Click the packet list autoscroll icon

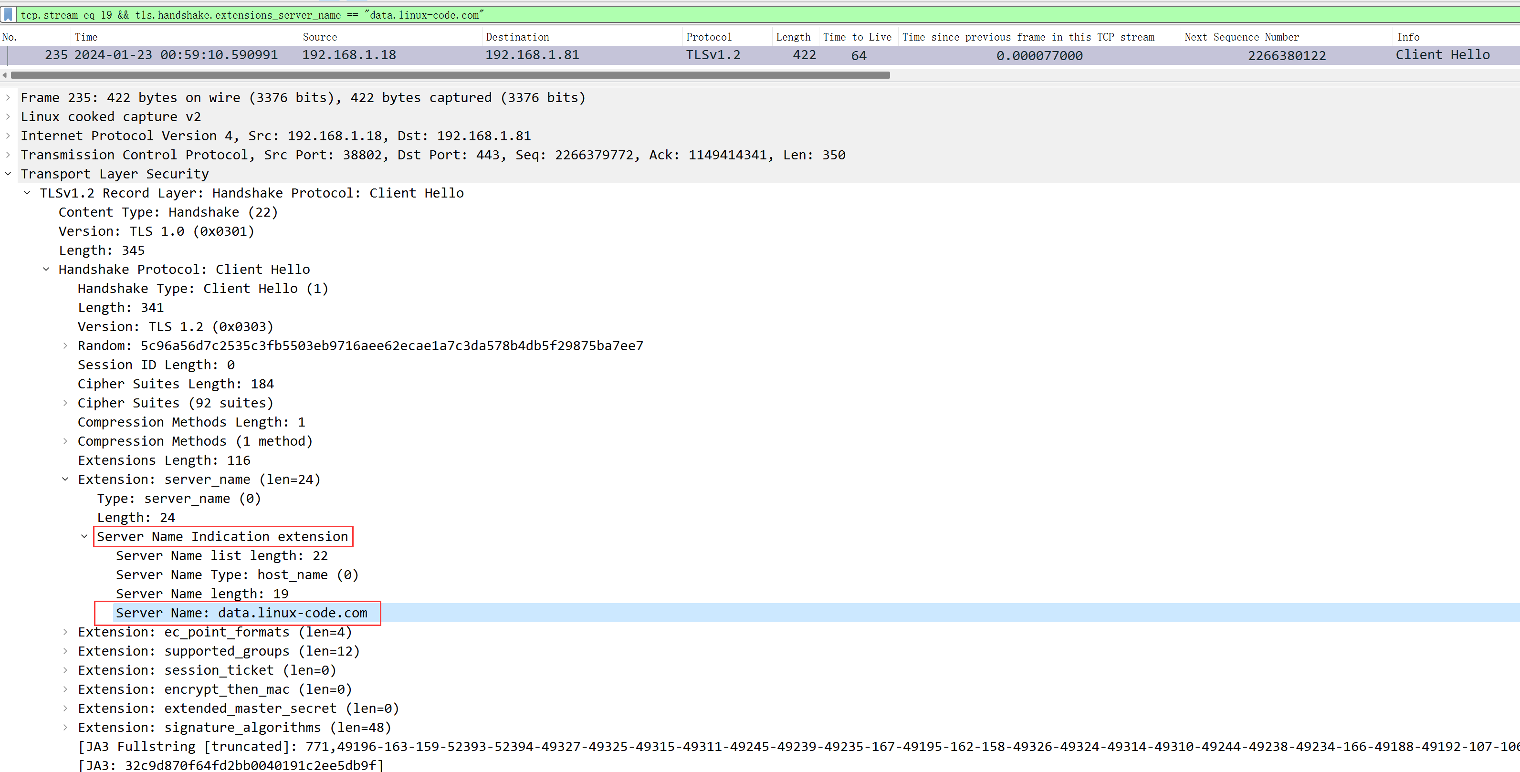pos(8,12)
